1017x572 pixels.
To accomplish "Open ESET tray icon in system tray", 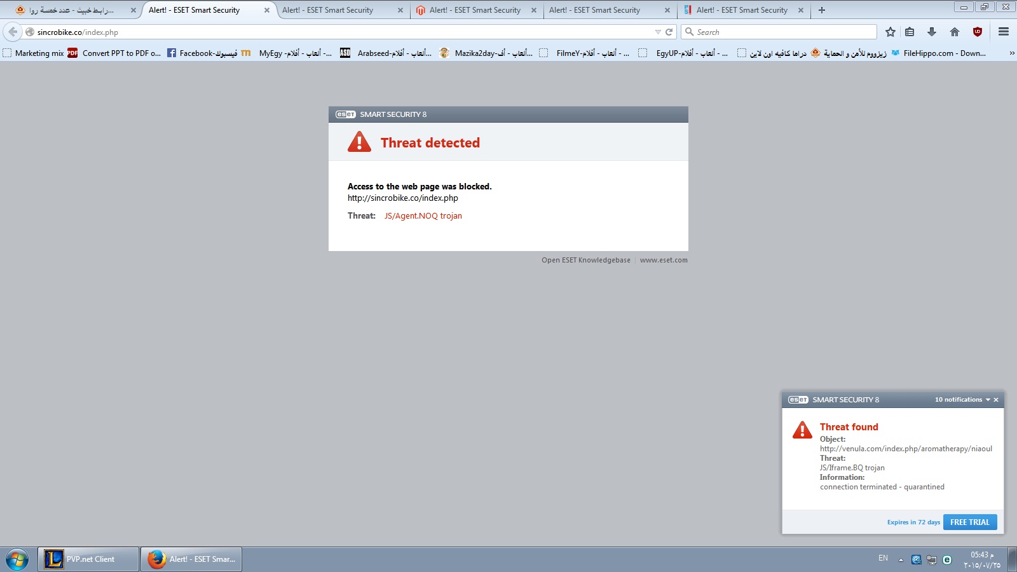I will tap(947, 560).
